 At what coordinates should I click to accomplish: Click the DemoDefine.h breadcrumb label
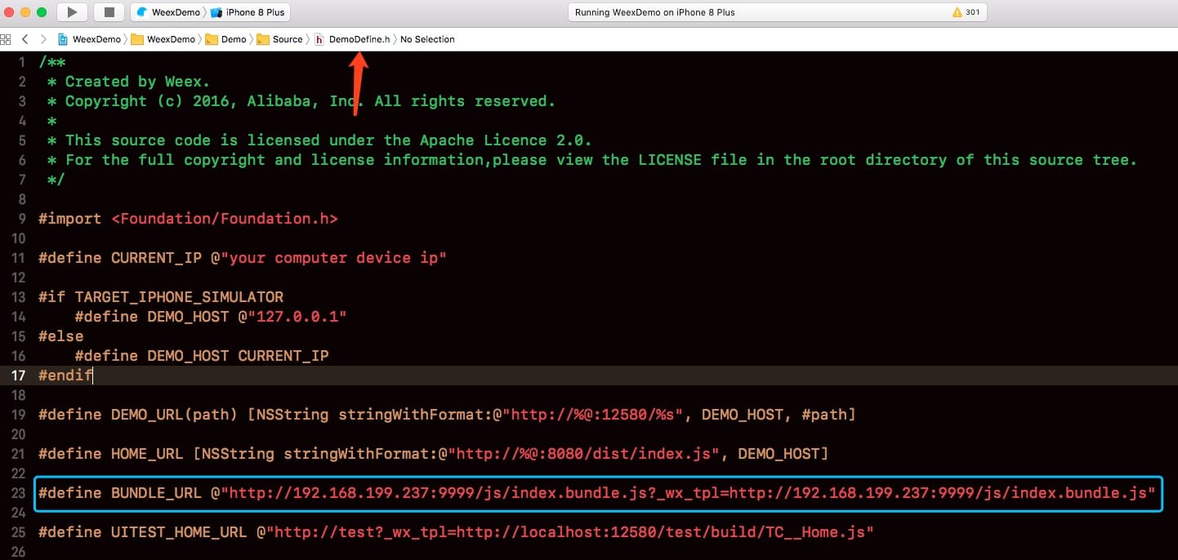[x=359, y=39]
